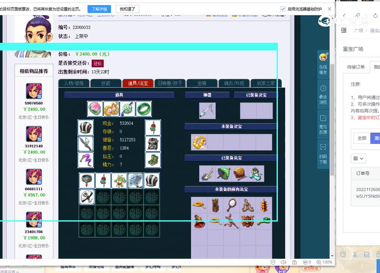Click the purple ribbon equipment slot
This screenshot has height=273, width=380.
pos(86,160)
